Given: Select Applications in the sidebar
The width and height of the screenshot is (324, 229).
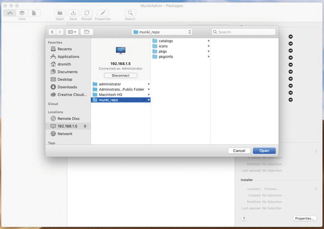Looking at the screenshot, I should point(68,57).
